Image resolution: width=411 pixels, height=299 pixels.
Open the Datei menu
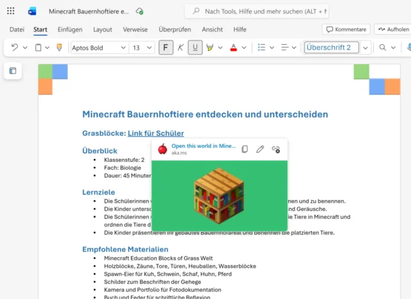pyautogui.click(x=17, y=30)
